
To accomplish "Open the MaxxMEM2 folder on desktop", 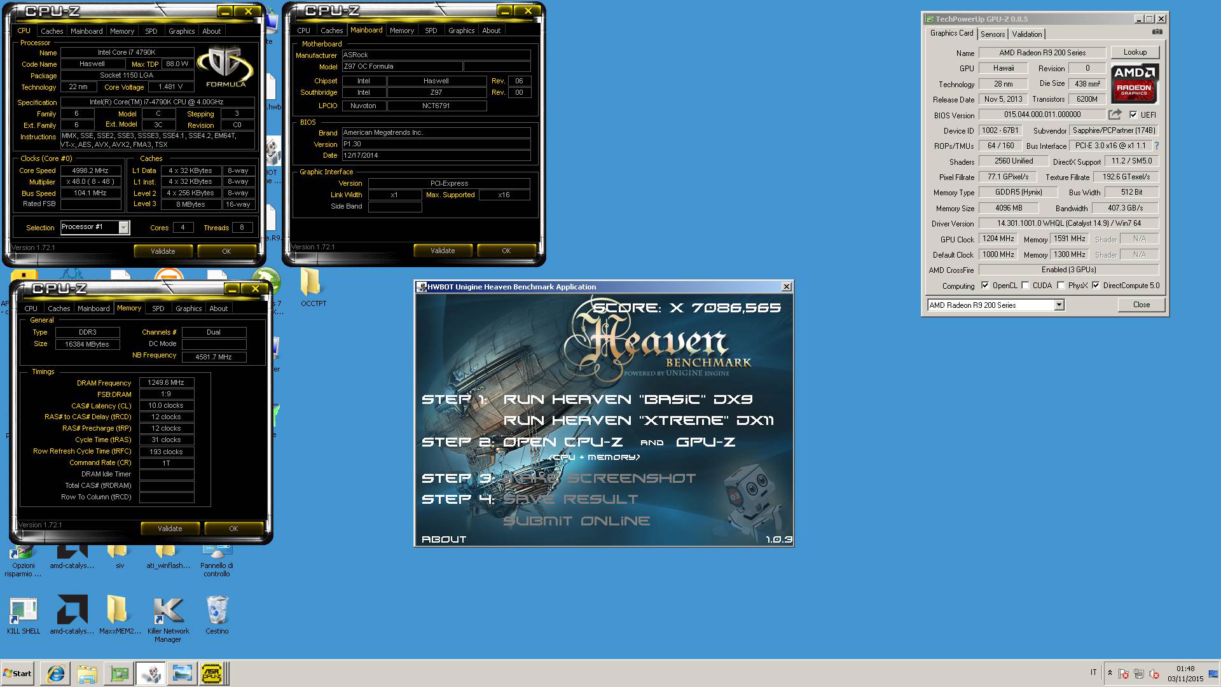I will 120,615.
